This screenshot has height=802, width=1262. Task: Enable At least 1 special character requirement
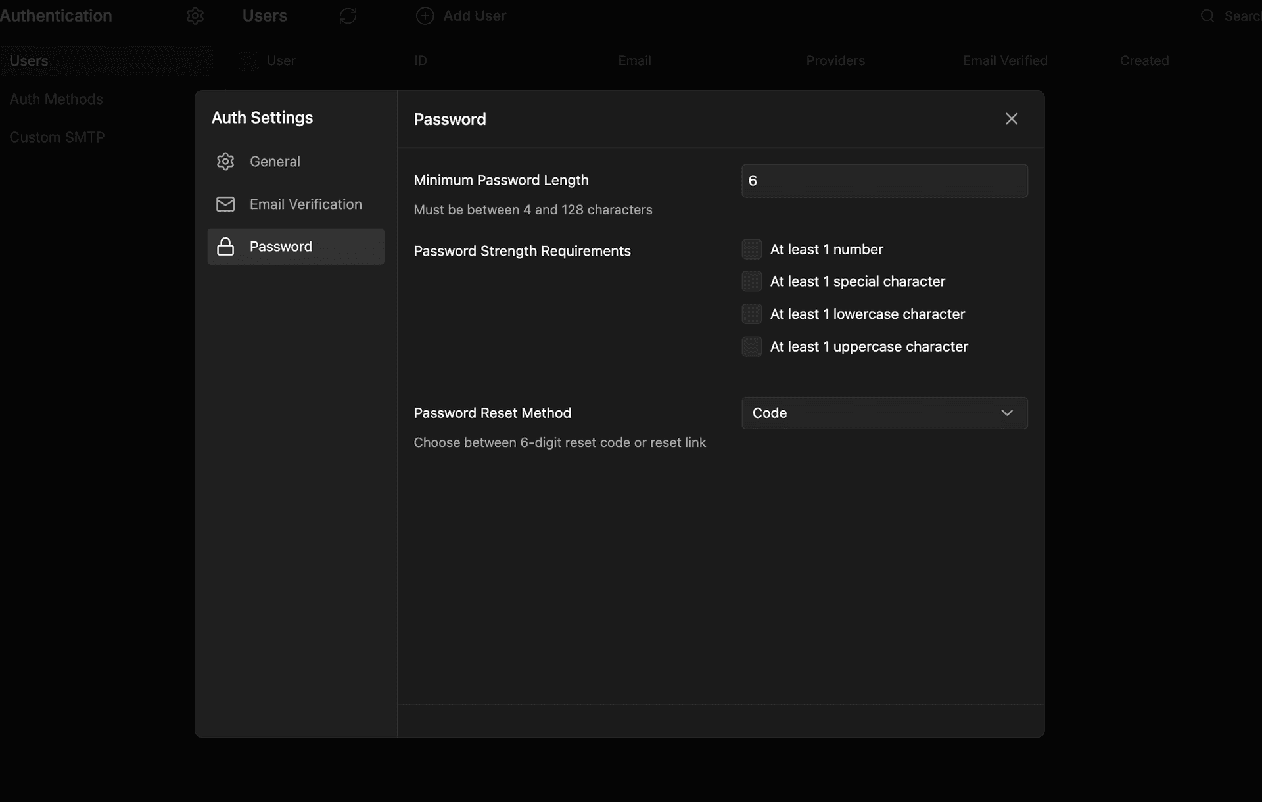(x=751, y=281)
